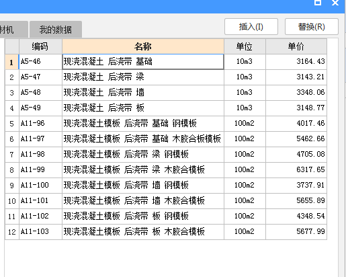Viewport: 346px width, 277px height.
Task: Click the price value 3737.91
Action: 310,185
